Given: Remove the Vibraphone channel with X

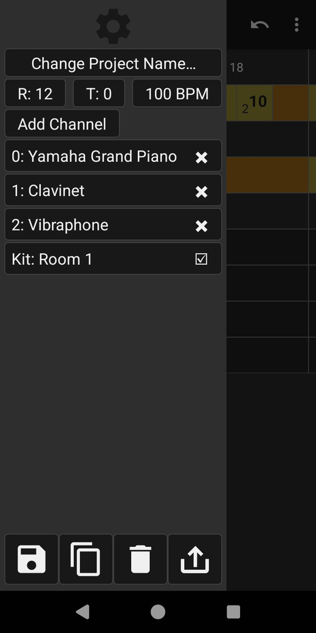Looking at the screenshot, I should pos(202,226).
